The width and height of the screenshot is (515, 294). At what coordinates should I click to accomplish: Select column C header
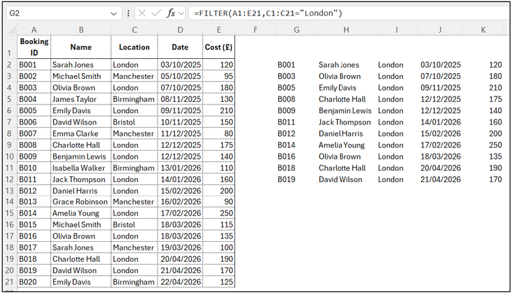click(x=134, y=29)
